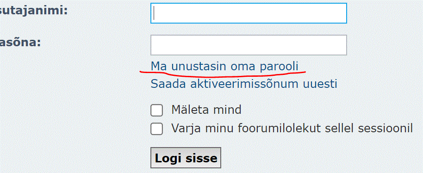423x173 pixels.
Task: Click the password label ending 'asõna:'
Action: (x=20, y=43)
